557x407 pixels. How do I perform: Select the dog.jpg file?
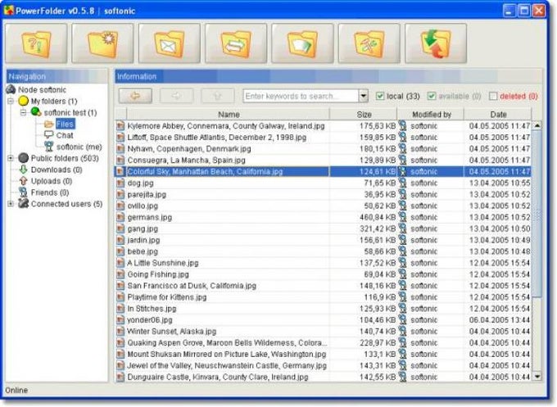[x=323, y=183]
